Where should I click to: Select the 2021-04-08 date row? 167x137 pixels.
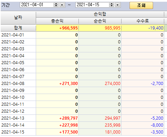[x=18, y=84]
